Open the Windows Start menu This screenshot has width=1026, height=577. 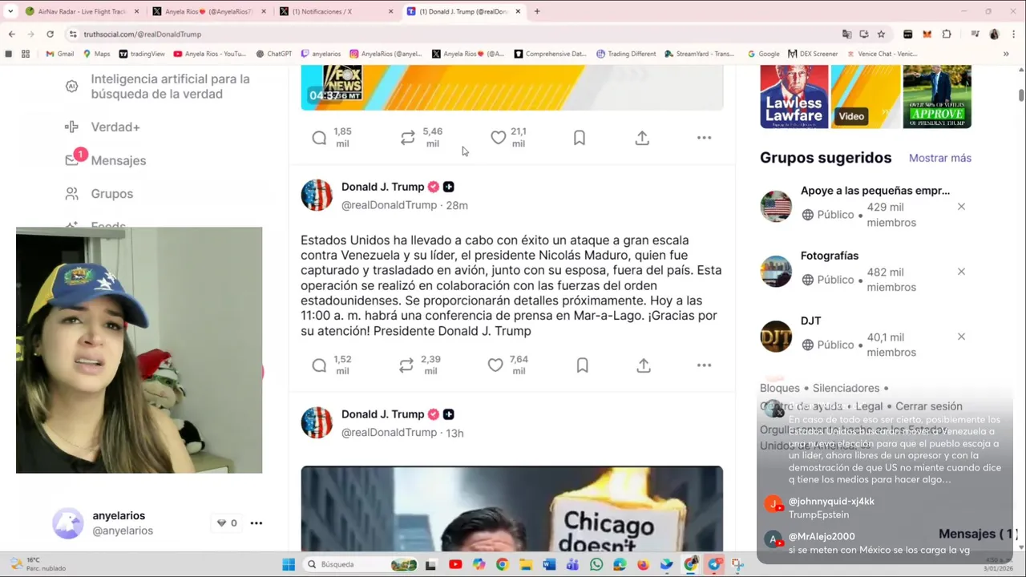[289, 564]
